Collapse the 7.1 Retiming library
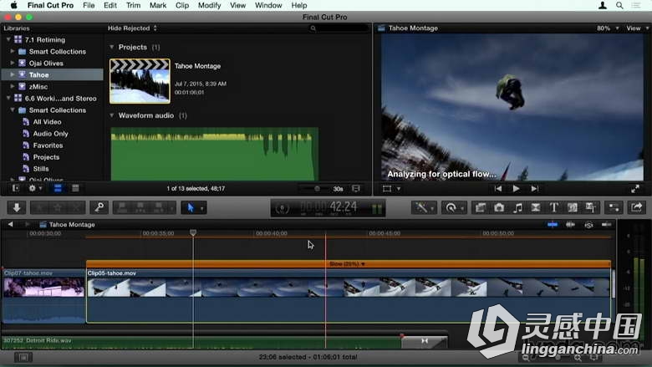 [8, 39]
